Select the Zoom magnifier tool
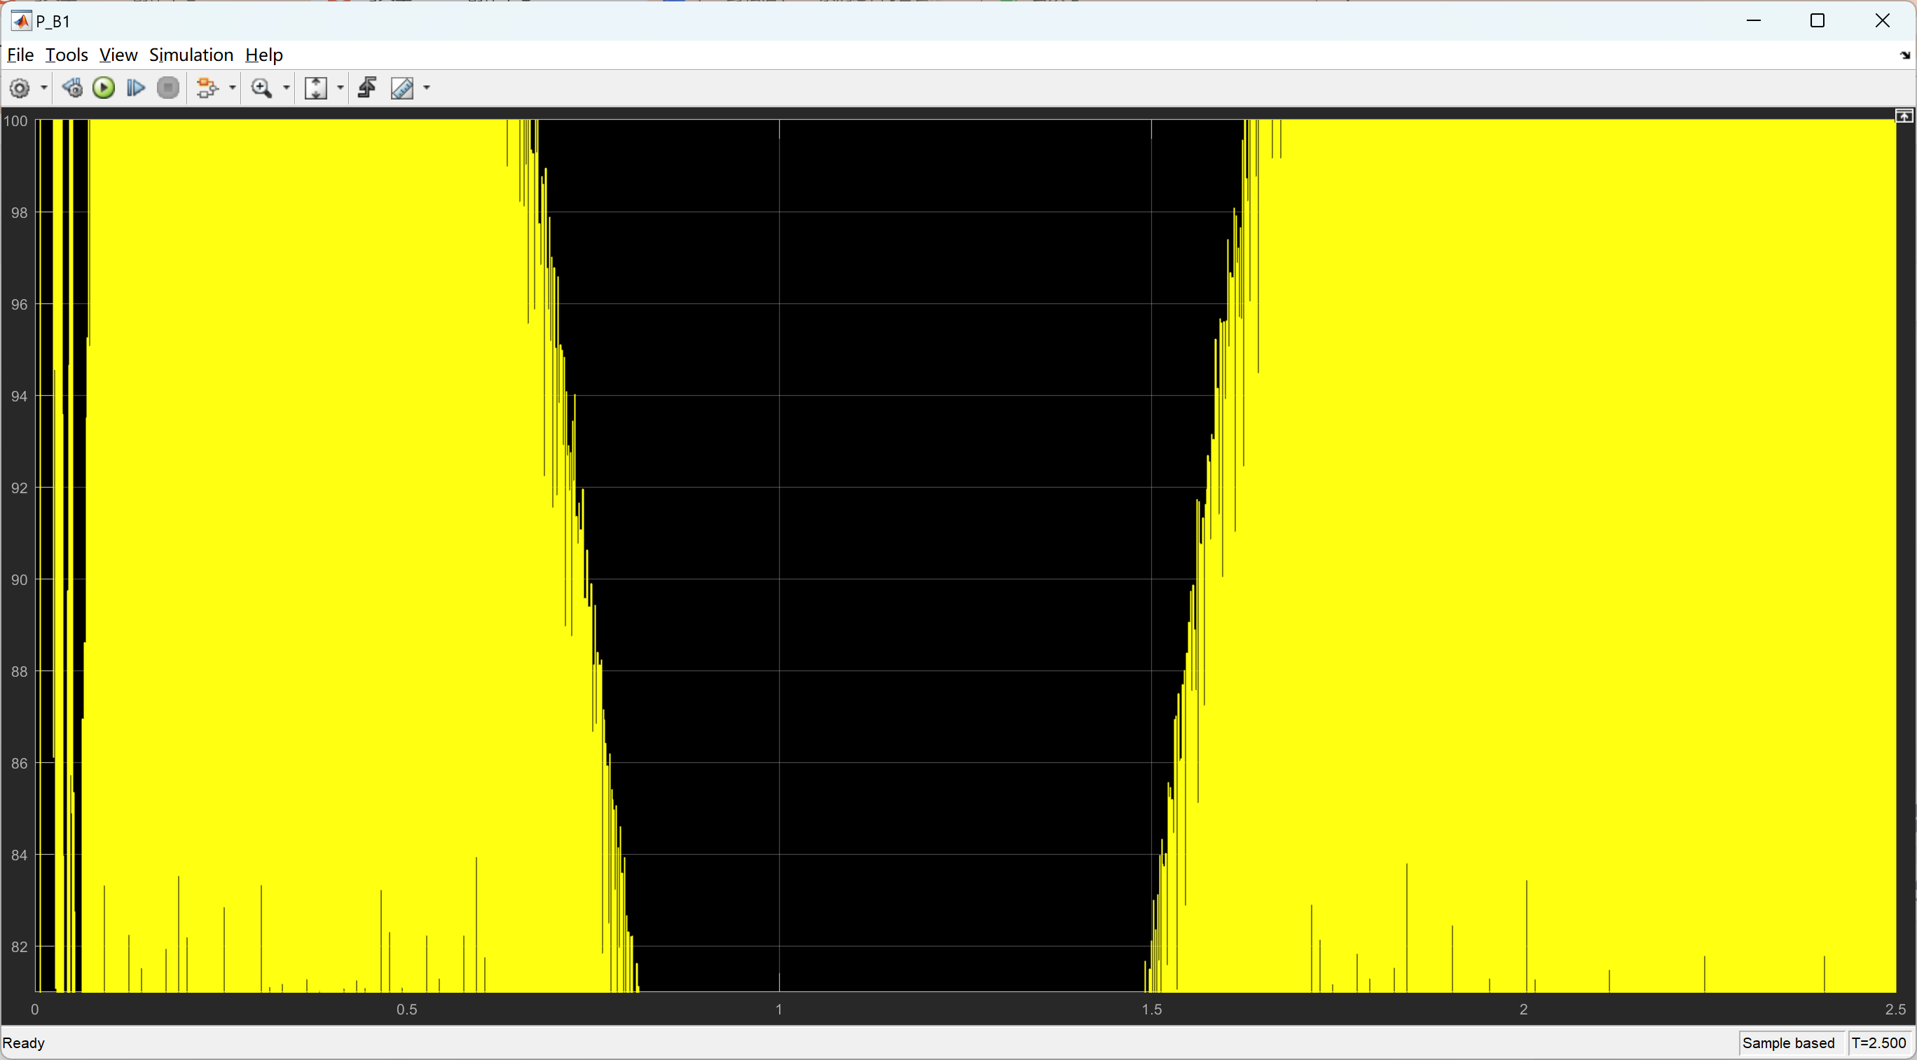The image size is (1917, 1060). click(261, 88)
